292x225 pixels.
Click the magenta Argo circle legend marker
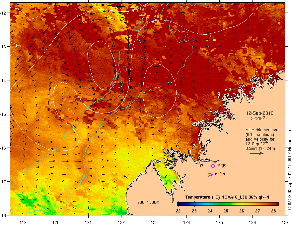[213, 166]
